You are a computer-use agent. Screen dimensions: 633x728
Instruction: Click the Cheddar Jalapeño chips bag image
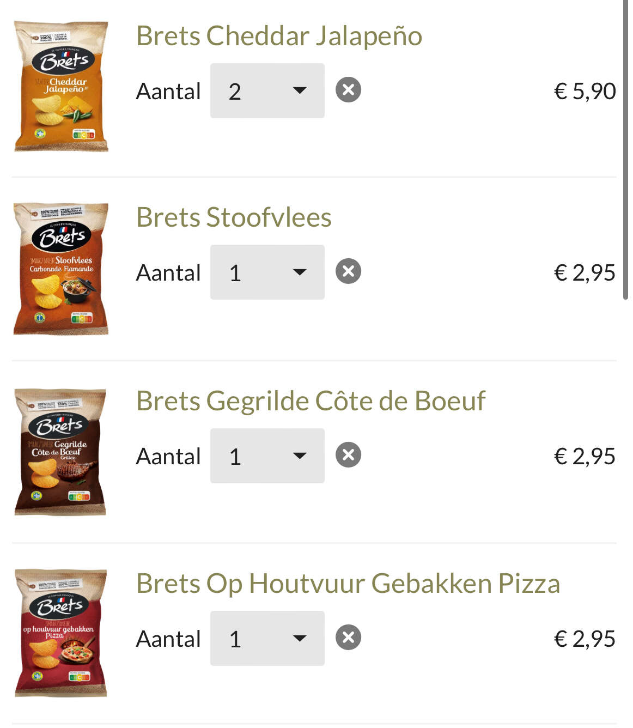[x=61, y=86]
